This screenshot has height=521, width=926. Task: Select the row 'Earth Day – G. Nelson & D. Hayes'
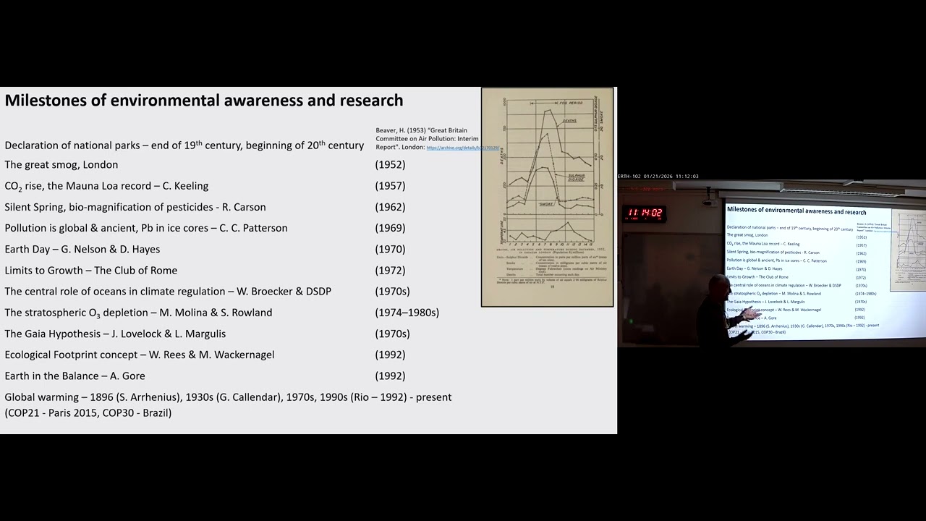[x=82, y=249]
